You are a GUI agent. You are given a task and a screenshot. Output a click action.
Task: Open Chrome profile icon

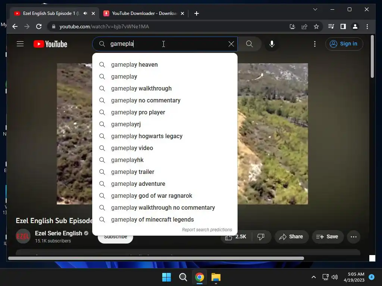[355, 26]
